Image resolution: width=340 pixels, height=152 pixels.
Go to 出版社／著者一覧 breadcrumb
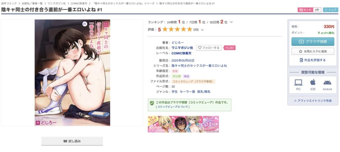click(x=32, y=3)
